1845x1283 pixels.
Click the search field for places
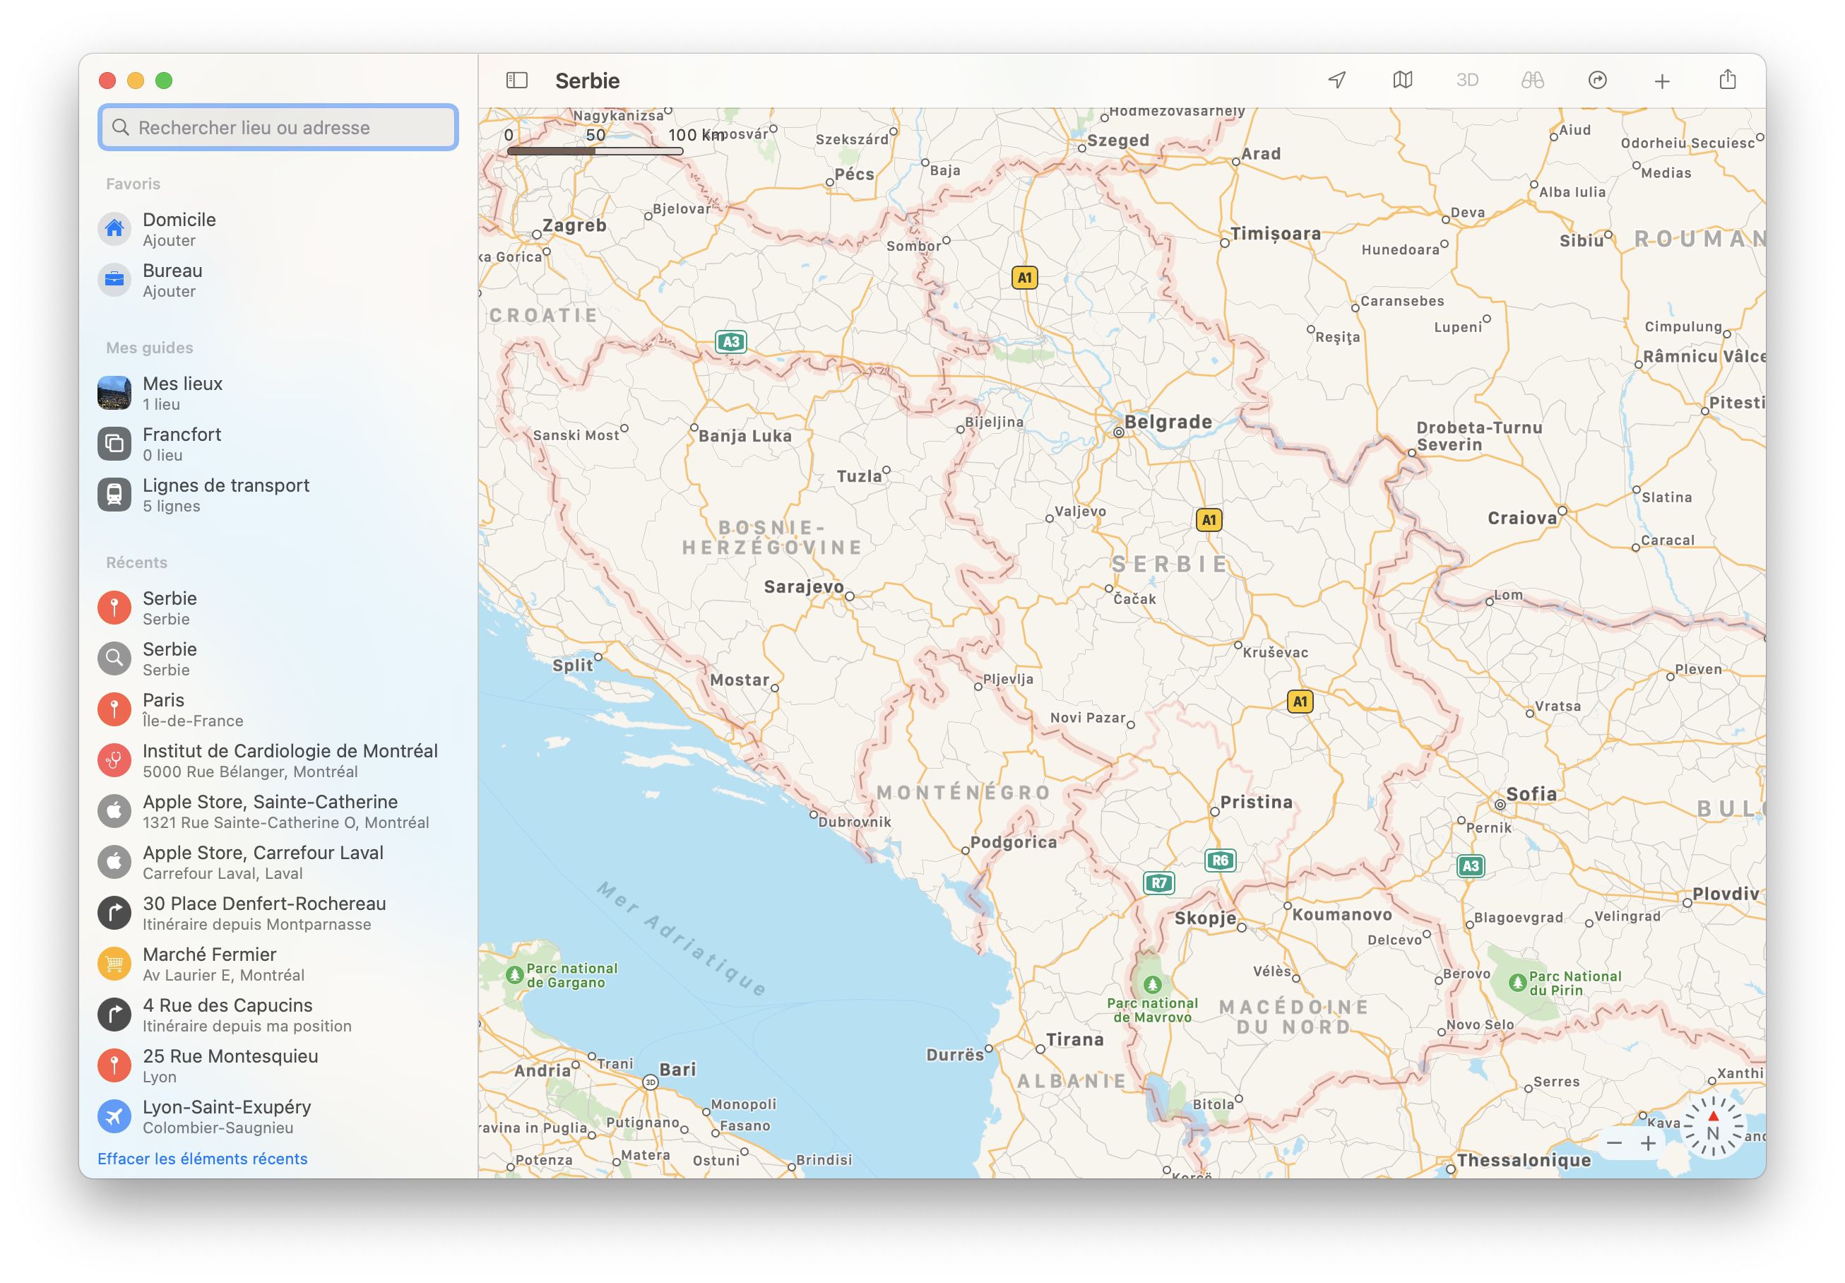point(278,127)
